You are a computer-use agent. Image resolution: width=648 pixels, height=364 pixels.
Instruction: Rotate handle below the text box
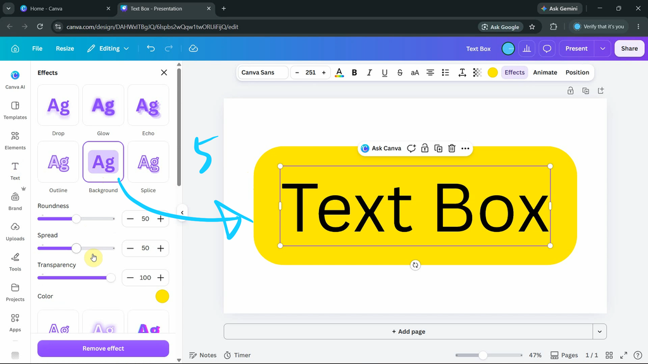pos(415,265)
